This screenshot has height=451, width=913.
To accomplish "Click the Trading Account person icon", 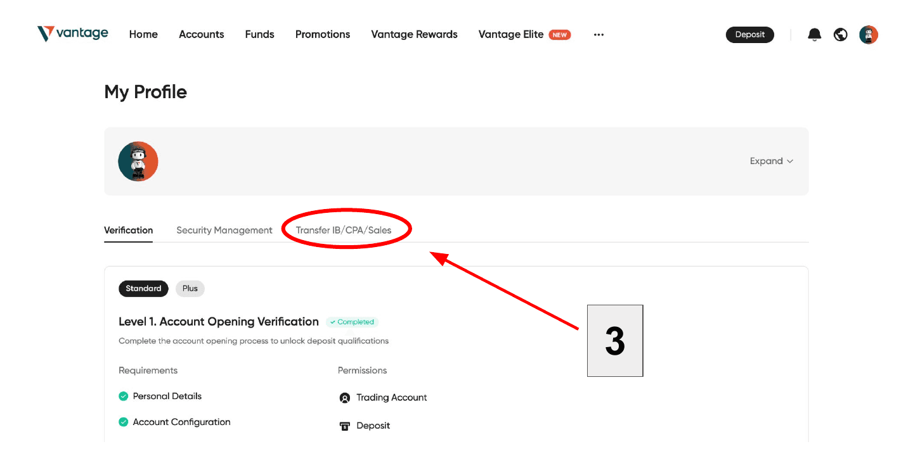I will pos(345,398).
